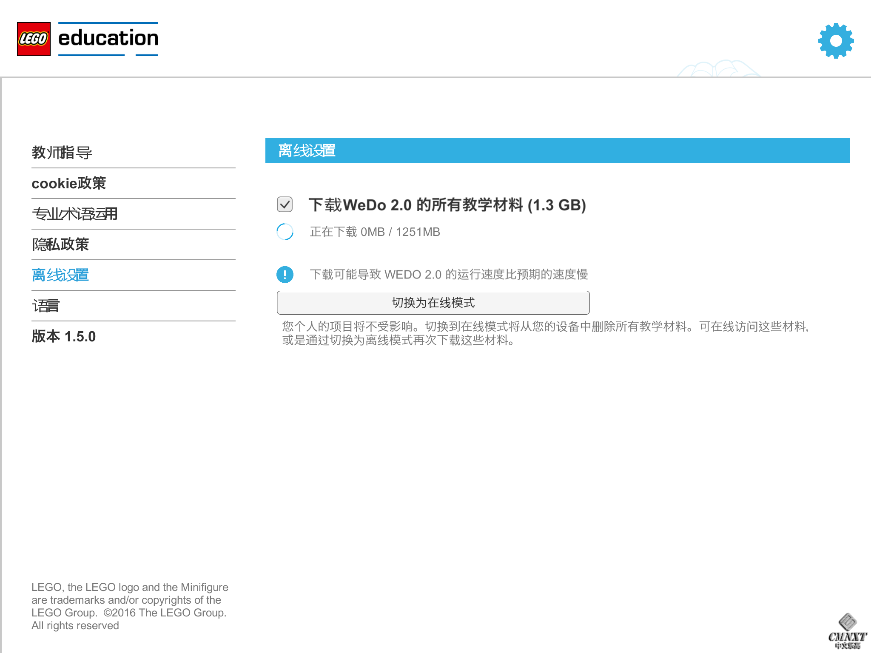The width and height of the screenshot is (871, 653).
Task: Click the LEGO trademark copyright notice
Action: coord(130,606)
